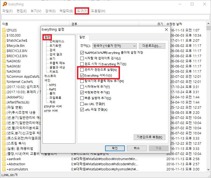Viewport: 211px width, 178px height.
Task: Uncheck .efu 파일 연결 checkbox
Action: pyautogui.click(x=82, y=109)
